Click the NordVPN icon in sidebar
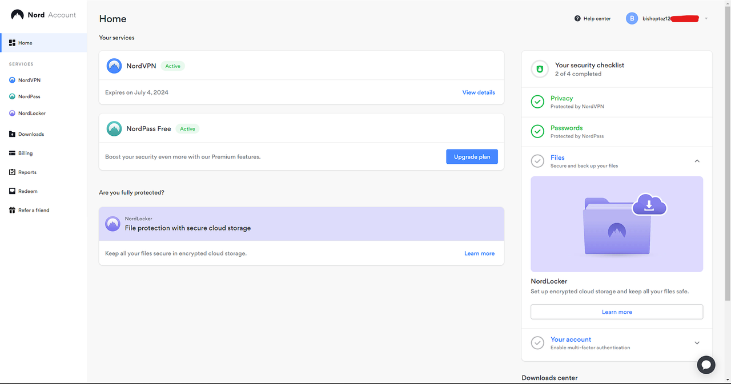Image resolution: width=731 pixels, height=384 pixels. click(12, 80)
